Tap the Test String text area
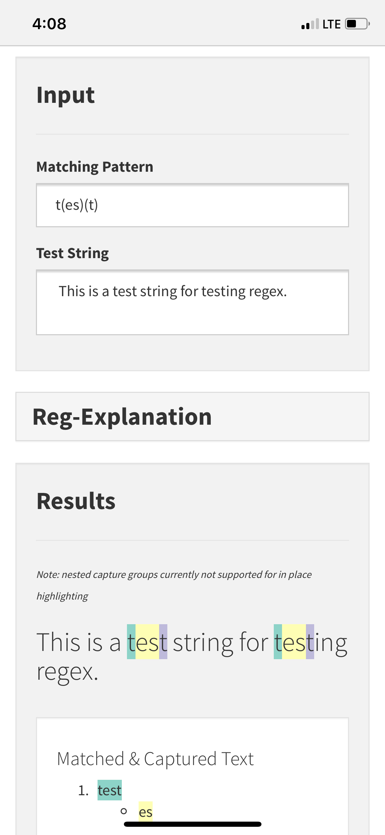 point(192,302)
